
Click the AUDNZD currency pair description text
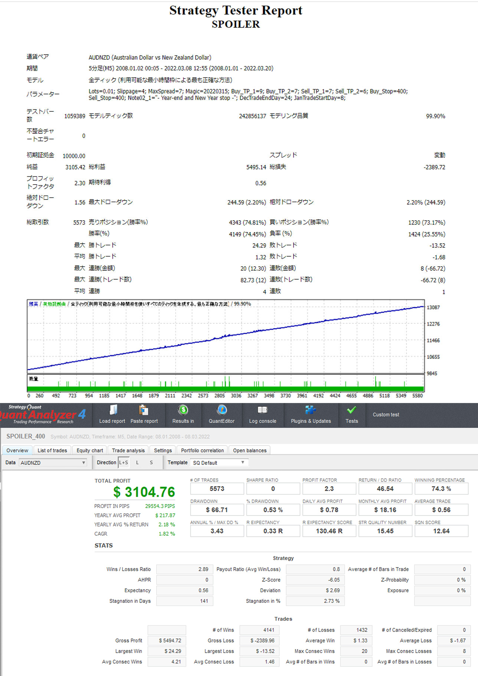pos(150,58)
